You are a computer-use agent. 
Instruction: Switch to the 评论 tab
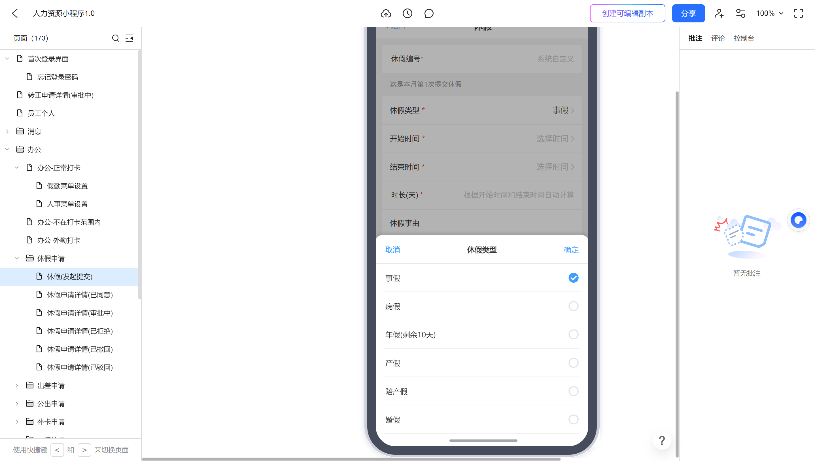coord(718,38)
